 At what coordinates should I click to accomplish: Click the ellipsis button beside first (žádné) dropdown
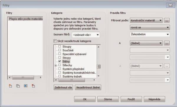(167, 43)
